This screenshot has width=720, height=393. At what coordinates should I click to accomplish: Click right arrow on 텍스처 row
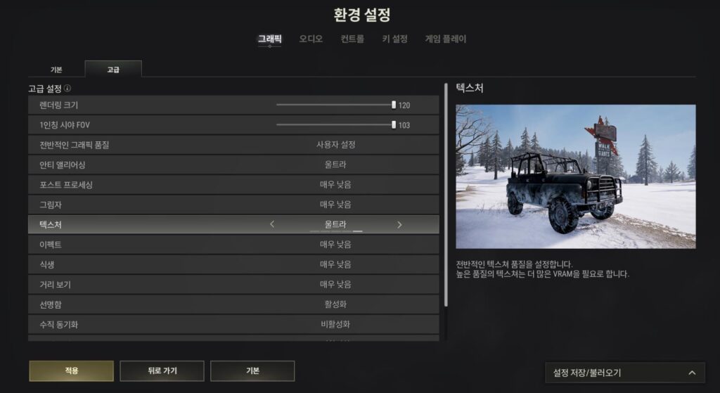pyautogui.click(x=399, y=224)
